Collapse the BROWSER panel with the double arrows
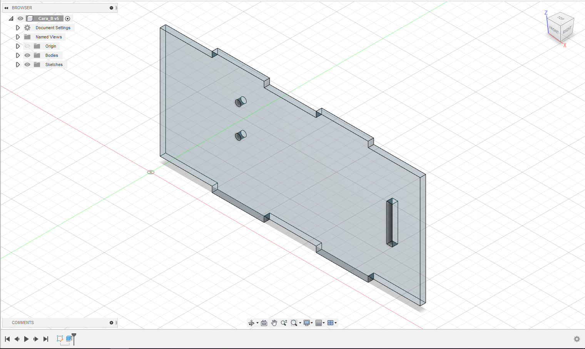Image resolution: width=585 pixels, height=349 pixels. click(x=6, y=8)
